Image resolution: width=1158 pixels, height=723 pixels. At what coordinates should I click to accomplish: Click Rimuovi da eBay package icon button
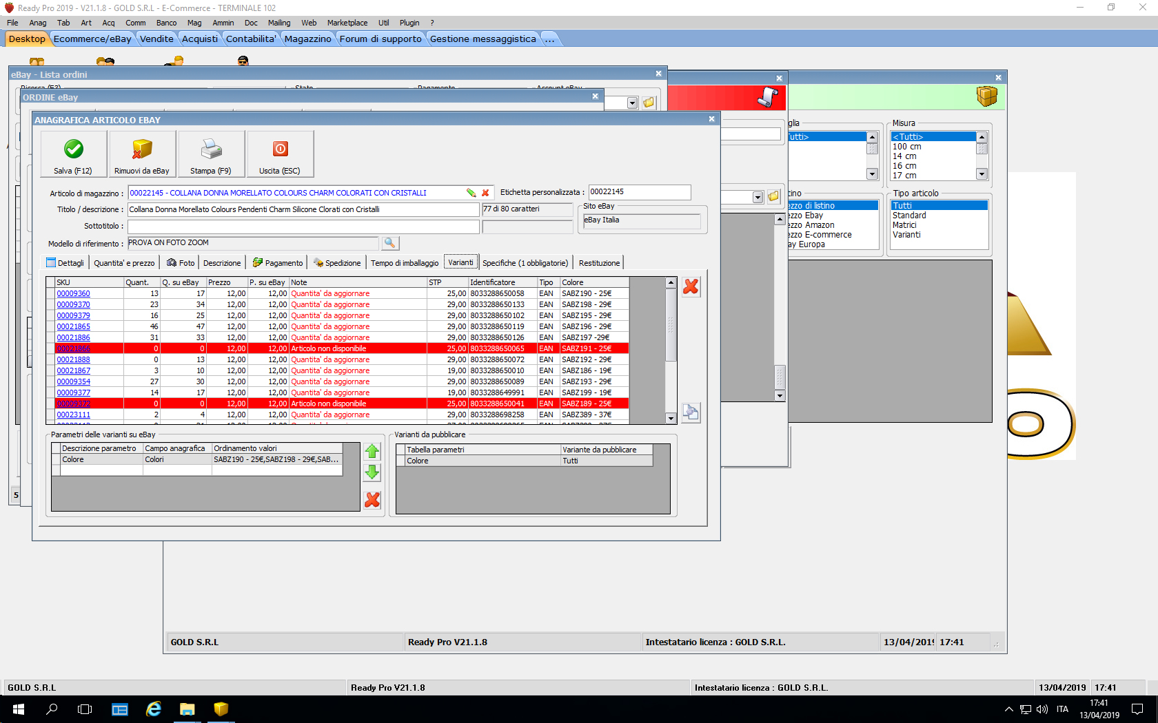[x=142, y=154]
